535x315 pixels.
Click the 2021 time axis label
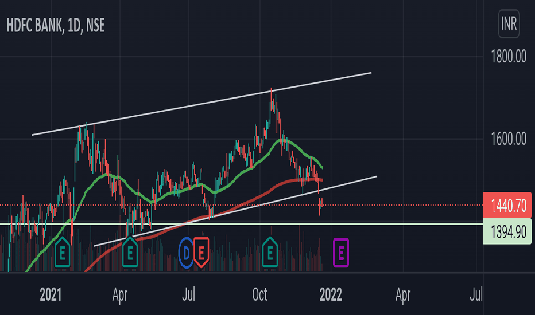pos(51,294)
